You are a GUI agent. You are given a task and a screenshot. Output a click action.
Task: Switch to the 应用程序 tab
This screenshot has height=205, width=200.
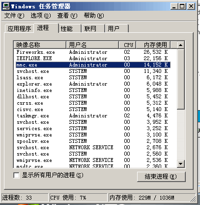[x=19, y=28]
